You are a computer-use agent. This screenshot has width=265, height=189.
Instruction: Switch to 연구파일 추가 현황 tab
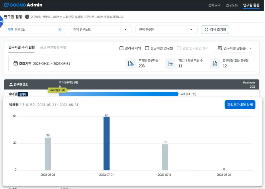[x=22, y=48]
